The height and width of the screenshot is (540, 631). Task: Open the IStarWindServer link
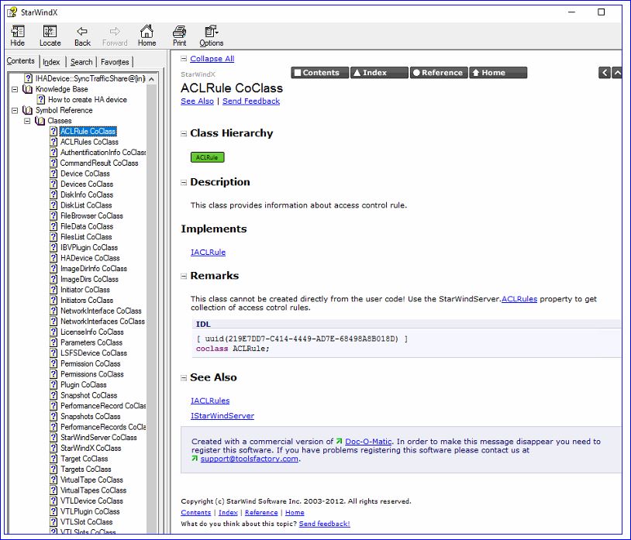(x=222, y=416)
